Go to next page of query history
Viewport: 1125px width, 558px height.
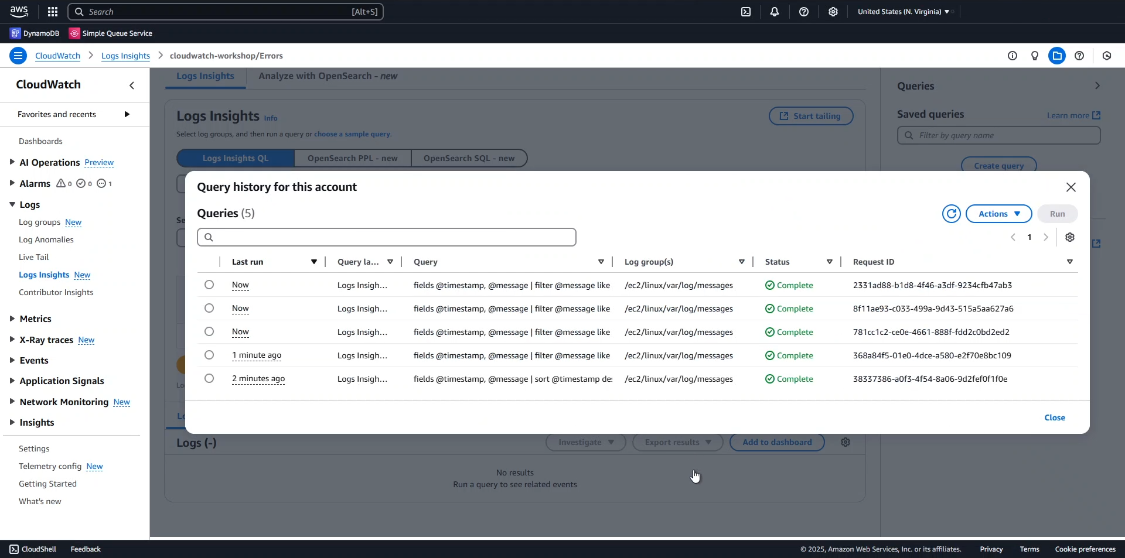pyautogui.click(x=1046, y=237)
